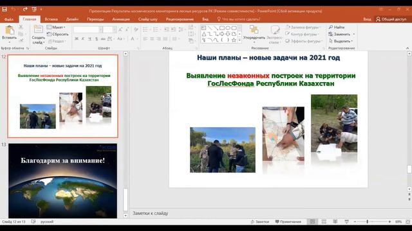Viewport: 412px width, 231px height.
Task: Adjust the zoom slider handle
Action: point(368,221)
